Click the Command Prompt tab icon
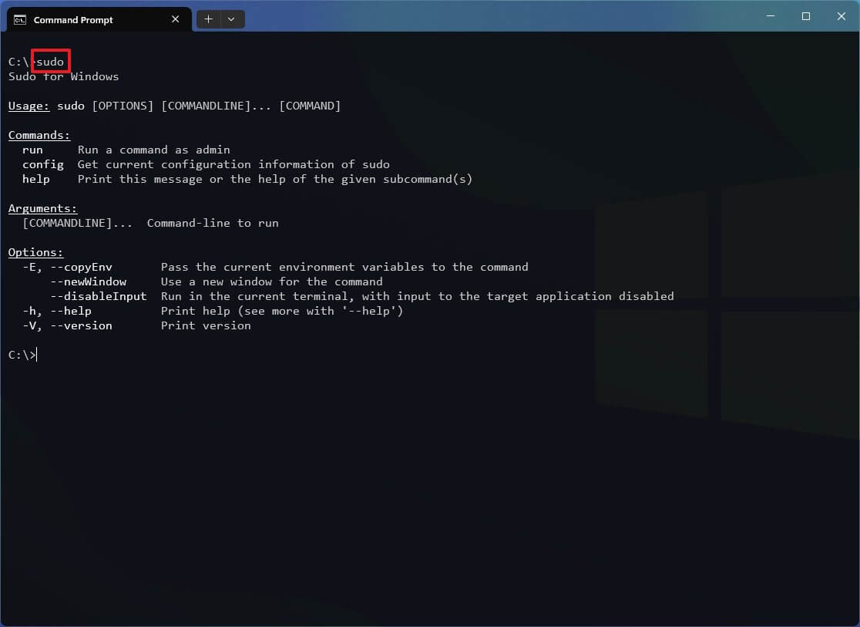 20,20
